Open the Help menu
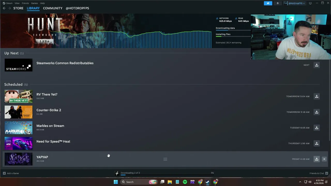This screenshot has height=186, width=331. pyautogui.click(x=42, y=3)
